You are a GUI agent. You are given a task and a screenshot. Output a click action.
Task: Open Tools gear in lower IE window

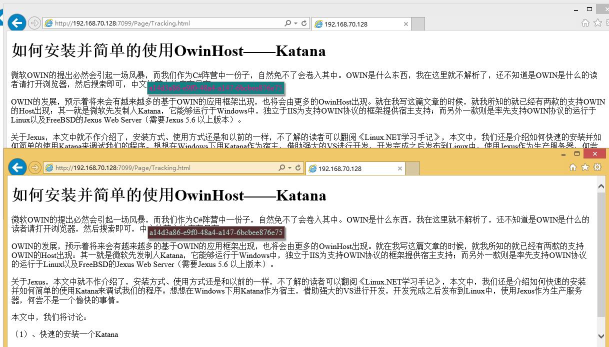597,167
